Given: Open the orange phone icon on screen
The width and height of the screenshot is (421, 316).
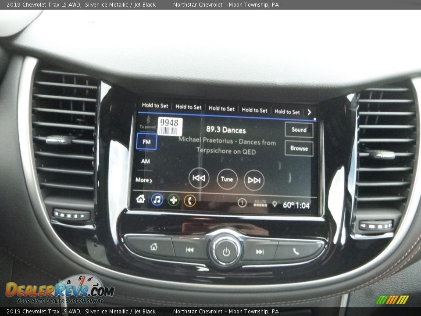Looking at the screenshot, I should 190,201.
